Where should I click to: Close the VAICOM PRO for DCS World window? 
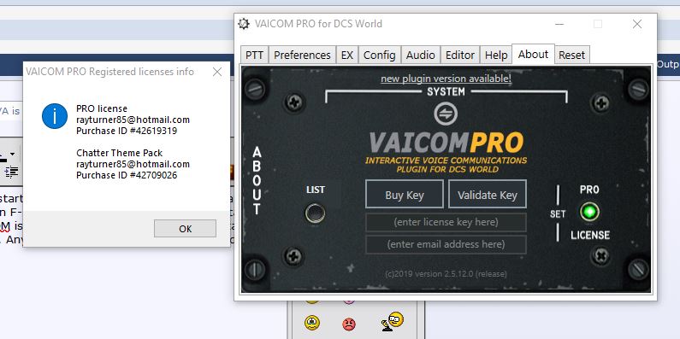(637, 24)
